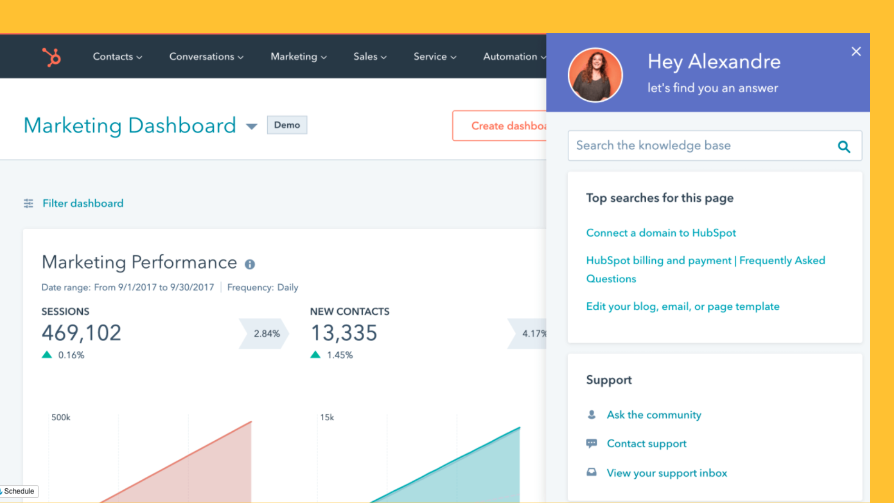Screen dimensions: 894x503
Task: Open the Service menu
Action: pyautogui.click(x=435, y=57)
